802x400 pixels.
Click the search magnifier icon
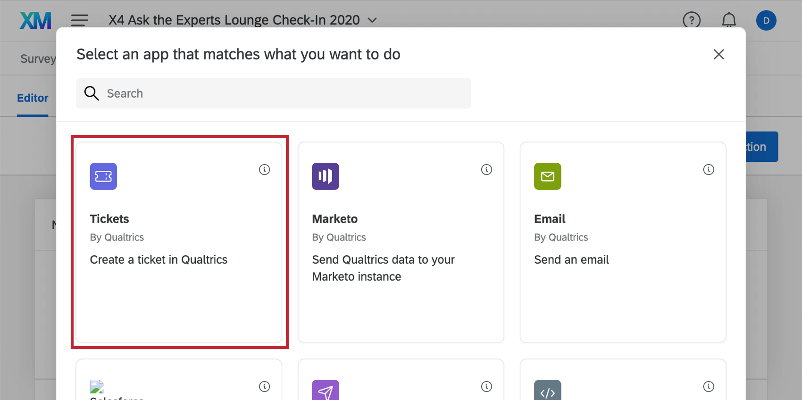tap(92, 93)
